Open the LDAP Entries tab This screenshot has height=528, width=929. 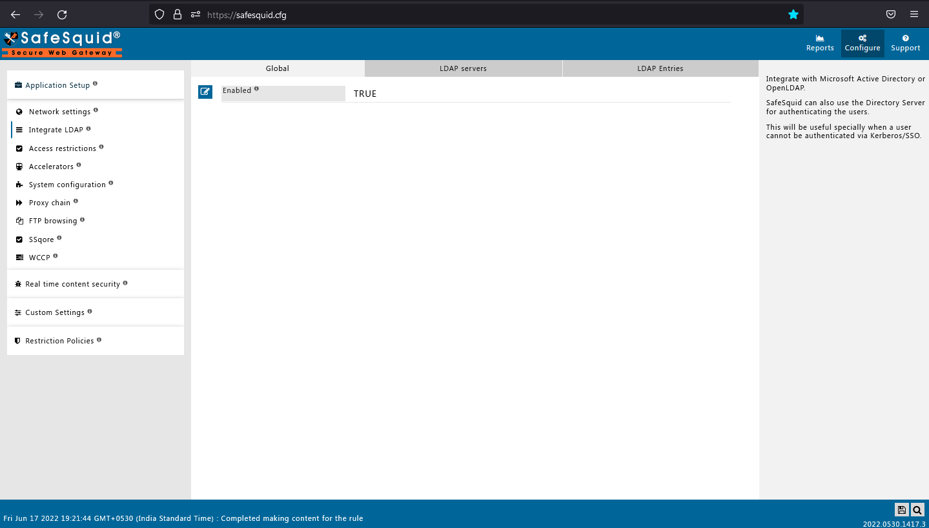pyautogui.click(x=660, y=68)
